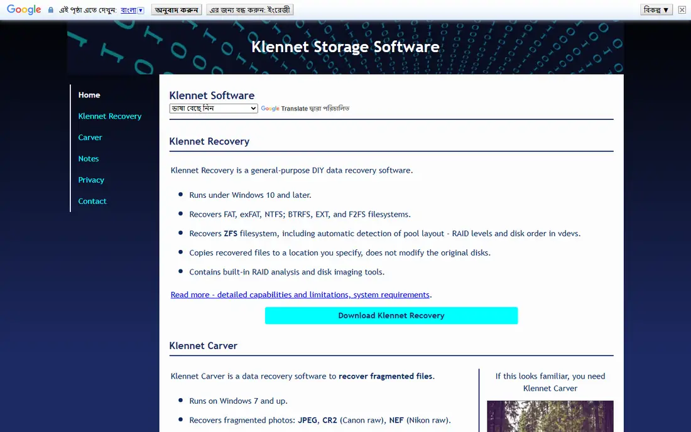Viewport: 691px width, 432px height.
Task: Open Carver sidebar link
Action: [90, 138]
